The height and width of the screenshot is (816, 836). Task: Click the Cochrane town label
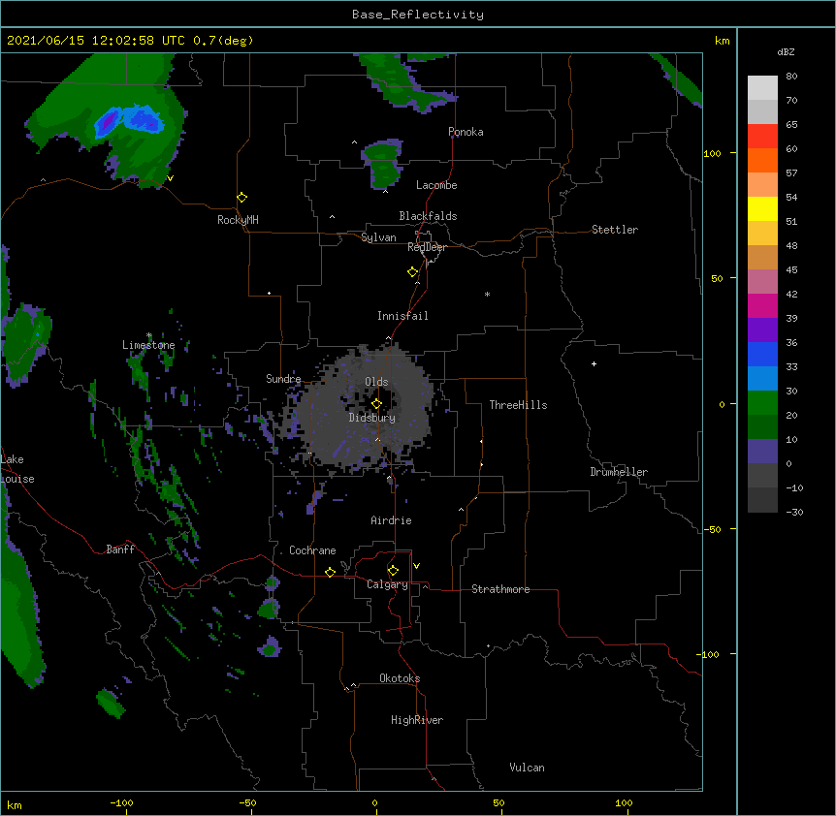[x=312, y=550]
